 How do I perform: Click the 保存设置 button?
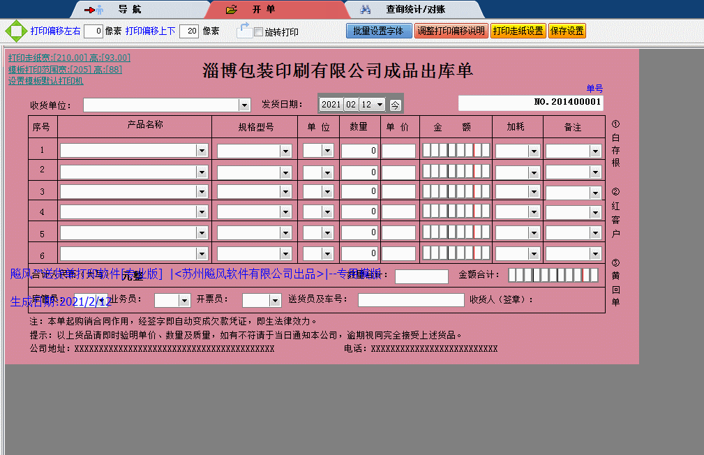(567, 31)
